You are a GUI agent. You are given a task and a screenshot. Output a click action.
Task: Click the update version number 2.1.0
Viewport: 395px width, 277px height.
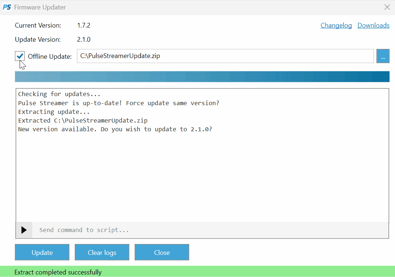pyautogui.click(x=84, y=40)
